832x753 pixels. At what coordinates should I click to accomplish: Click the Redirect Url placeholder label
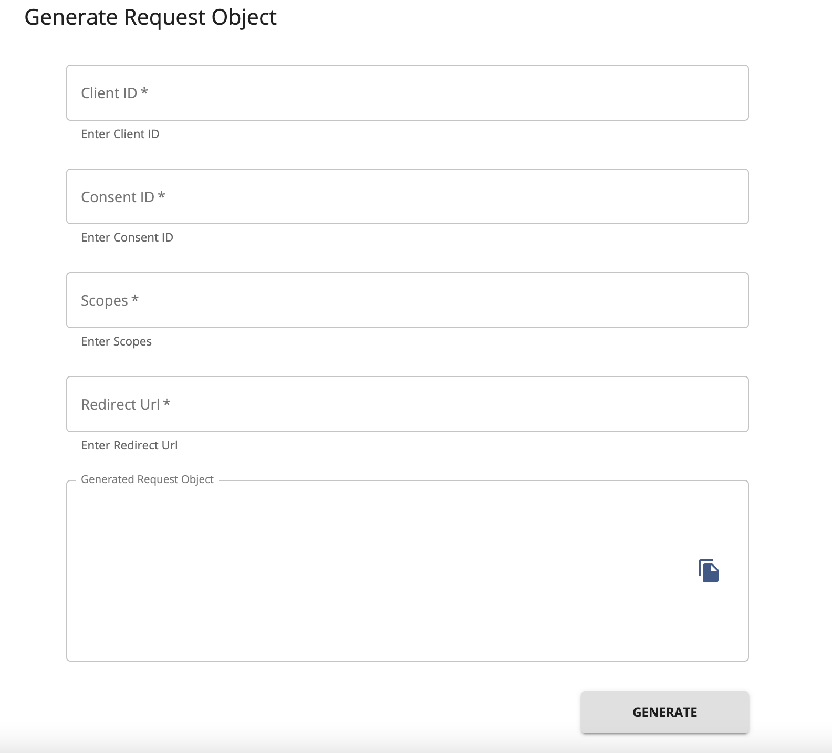click(126, 404)
